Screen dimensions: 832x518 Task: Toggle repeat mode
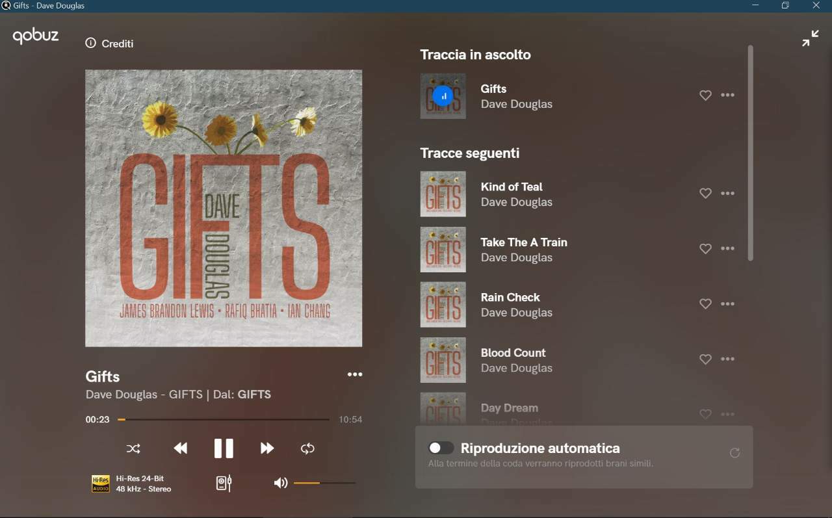(x=307, y=448)
